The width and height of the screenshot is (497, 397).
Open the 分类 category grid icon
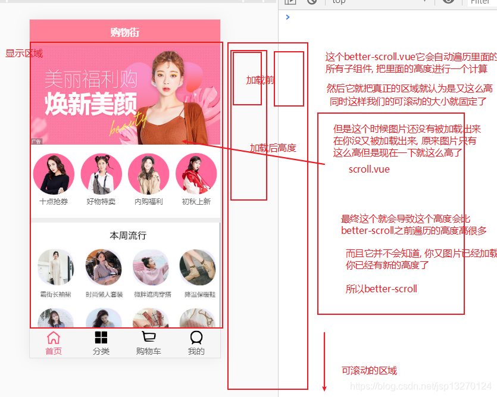[101, 337]
